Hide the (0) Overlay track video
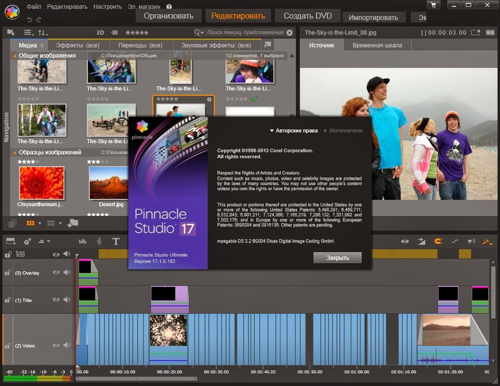 56,273
